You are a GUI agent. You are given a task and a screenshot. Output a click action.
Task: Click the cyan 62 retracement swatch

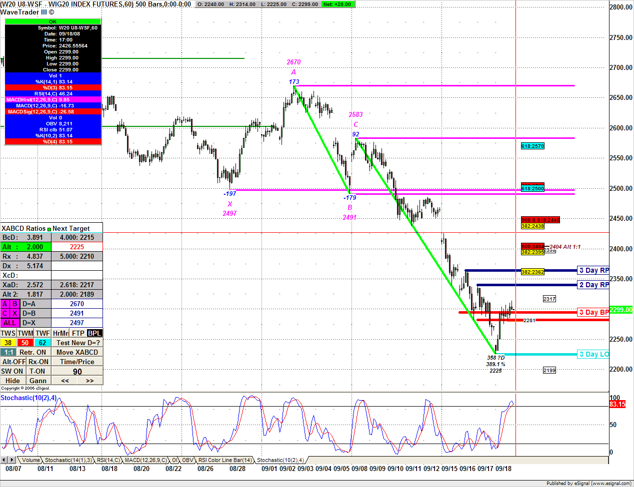click(42, 343)
